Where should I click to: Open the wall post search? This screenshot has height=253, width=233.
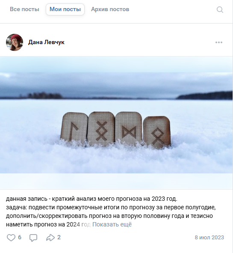coord(220,9)
